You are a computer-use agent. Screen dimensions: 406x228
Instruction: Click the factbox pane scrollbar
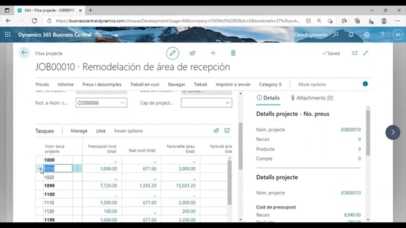368,133
